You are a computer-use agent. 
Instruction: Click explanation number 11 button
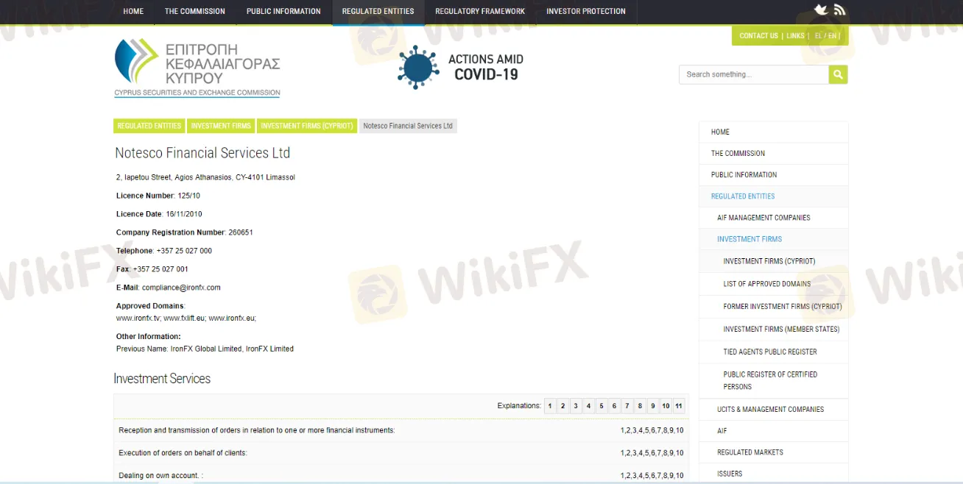[x=679, y=406]
